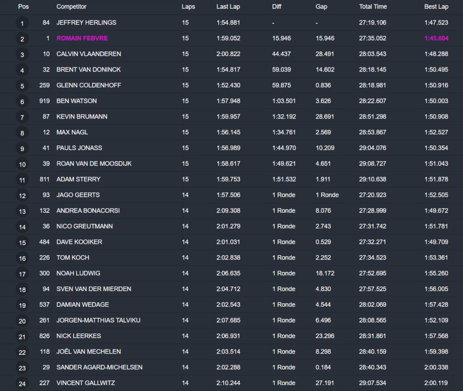Sort by the Best Lap column header
The width and height of the screenshot is (463, 391).
436,7
